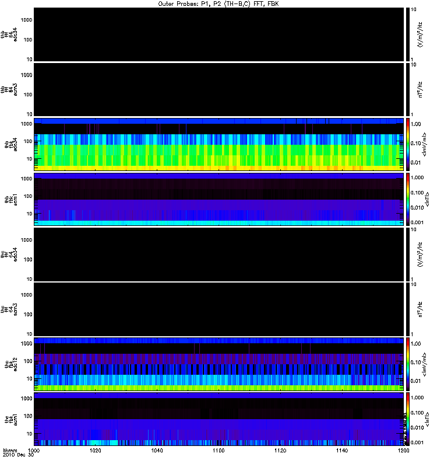
Task: Click the 1.00 color bar value beside thb fbk edc34
Action: (x=415, y=124)
